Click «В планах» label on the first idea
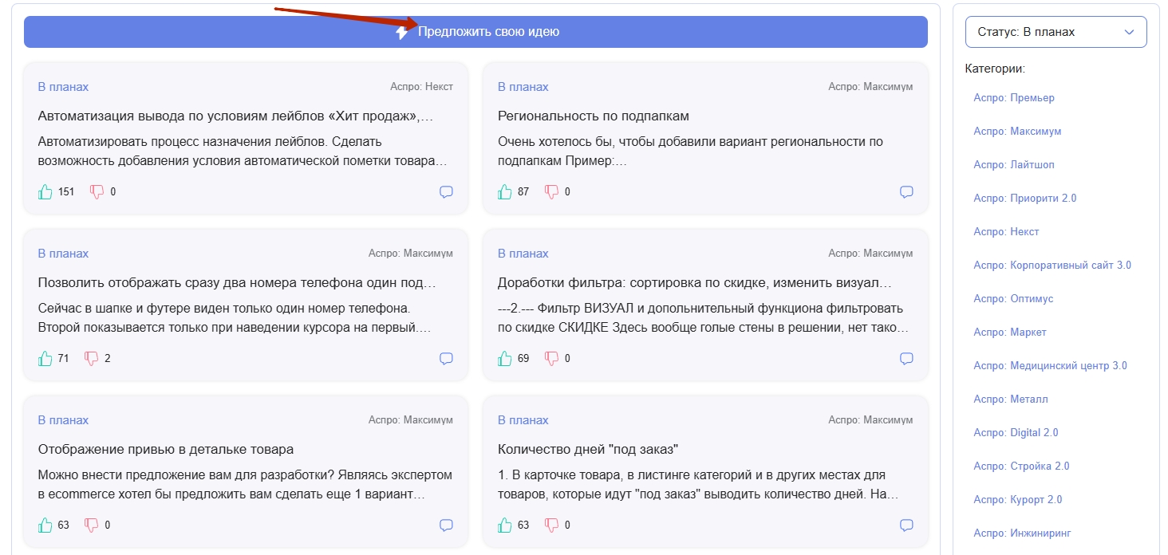 coord(63,85)
